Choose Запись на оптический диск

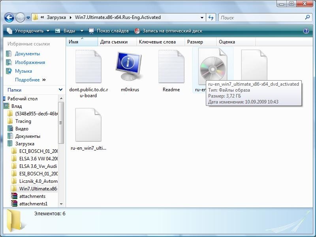pos(169,31)
